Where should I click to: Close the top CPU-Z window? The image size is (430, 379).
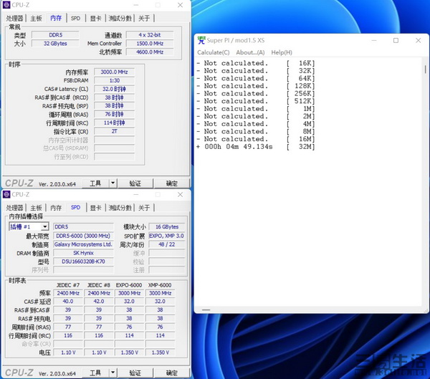coord(180,5)
